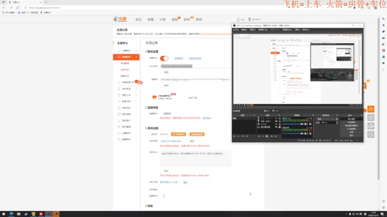387x217 pixels.
Task: Mute the second mixer audio channel
Action: [306, 134]
